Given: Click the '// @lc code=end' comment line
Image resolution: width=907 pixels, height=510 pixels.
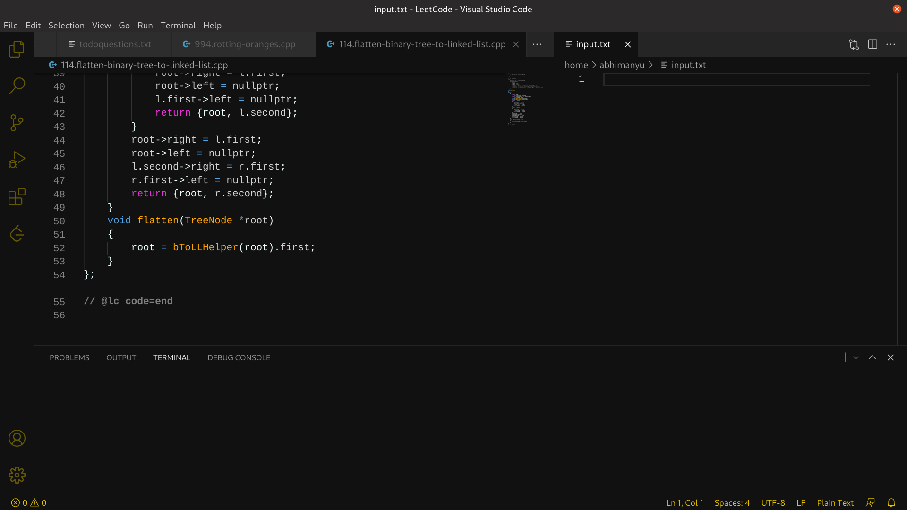Looking at the screenshot, I should tap(128, 301).
